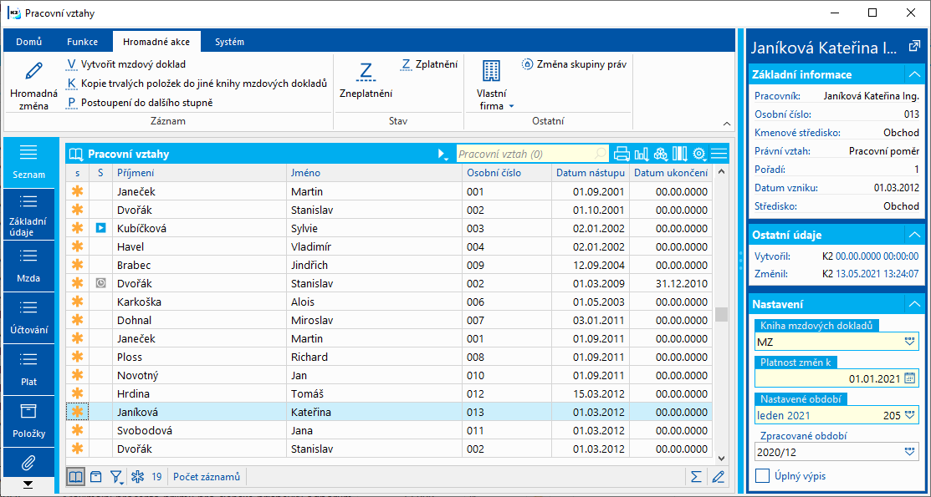This screenshot has height=497, width=931.
Task: Toggle the book view button in status bar
Action: [76, 477]
